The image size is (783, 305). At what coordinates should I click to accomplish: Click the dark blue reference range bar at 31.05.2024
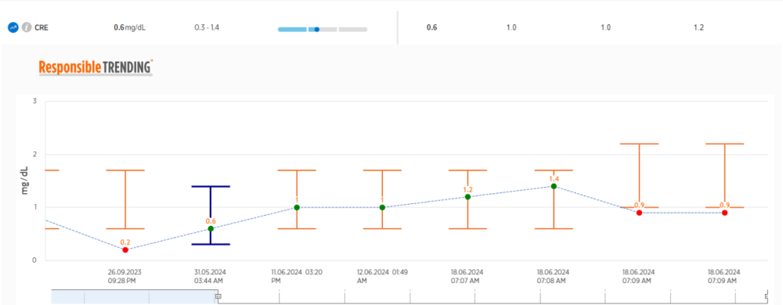[x=211, y=215]
